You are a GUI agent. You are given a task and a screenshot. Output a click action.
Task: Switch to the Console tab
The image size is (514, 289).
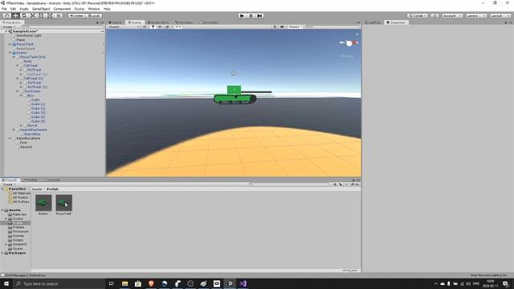tap(52, 180)
